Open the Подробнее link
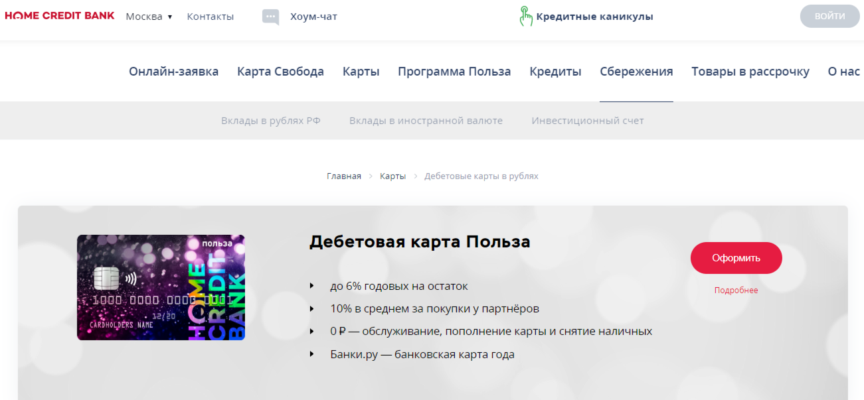864x400 pixels. 736,291
